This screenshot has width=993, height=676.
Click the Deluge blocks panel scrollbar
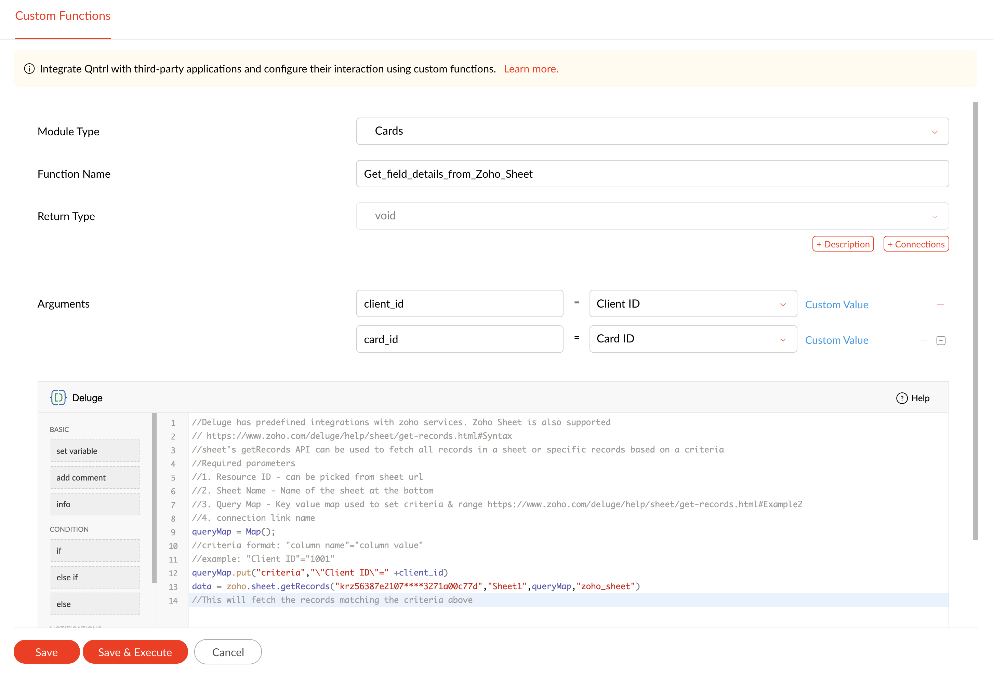point(154,498)
